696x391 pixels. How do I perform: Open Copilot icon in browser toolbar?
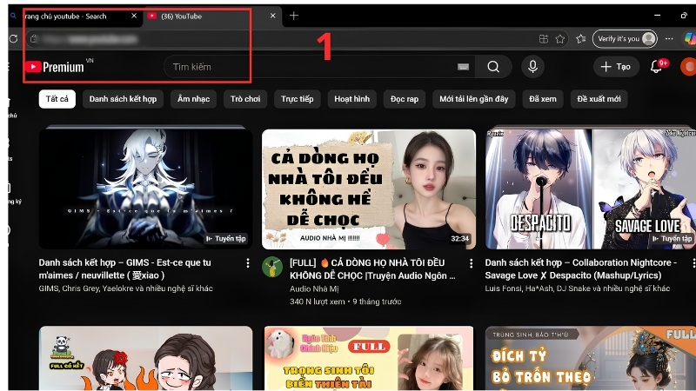coord(690,39)
